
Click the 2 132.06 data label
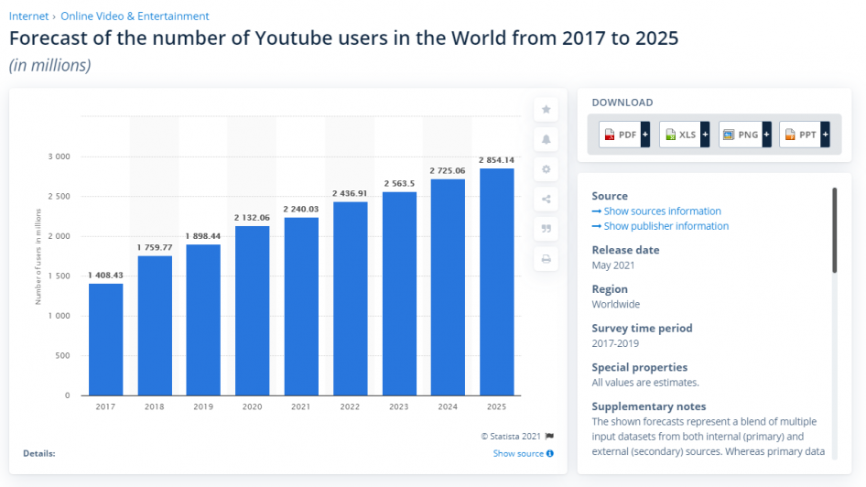252,218
